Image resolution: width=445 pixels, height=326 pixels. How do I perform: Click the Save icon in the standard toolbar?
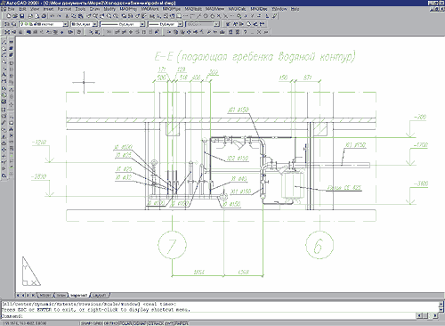click(21, 16)
